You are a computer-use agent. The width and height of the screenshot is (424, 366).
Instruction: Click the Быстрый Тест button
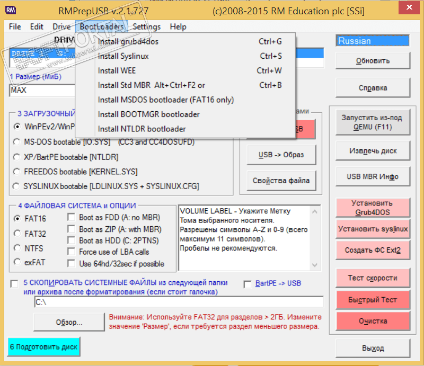pos(373,300)
